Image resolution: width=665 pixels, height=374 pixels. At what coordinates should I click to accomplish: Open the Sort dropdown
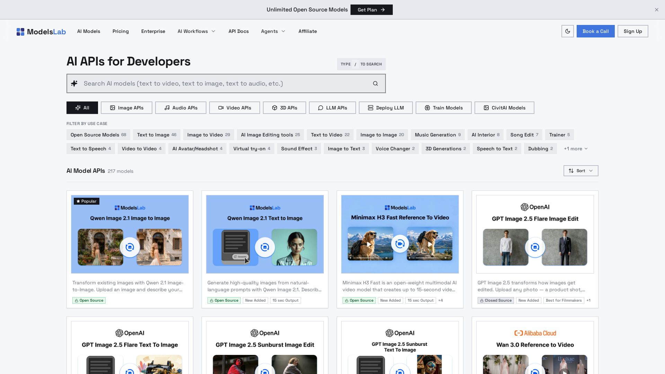(x=581, y=171)
